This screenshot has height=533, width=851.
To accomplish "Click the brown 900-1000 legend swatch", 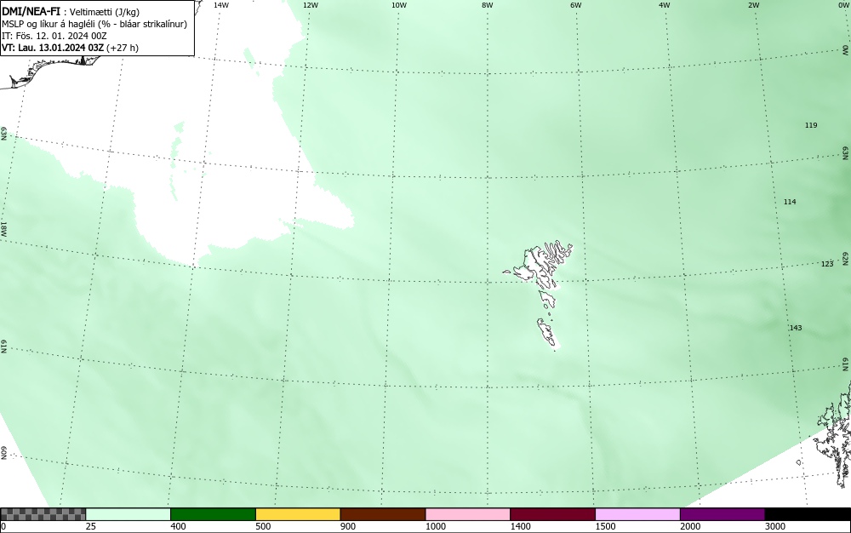I will [x=383, y=514].
